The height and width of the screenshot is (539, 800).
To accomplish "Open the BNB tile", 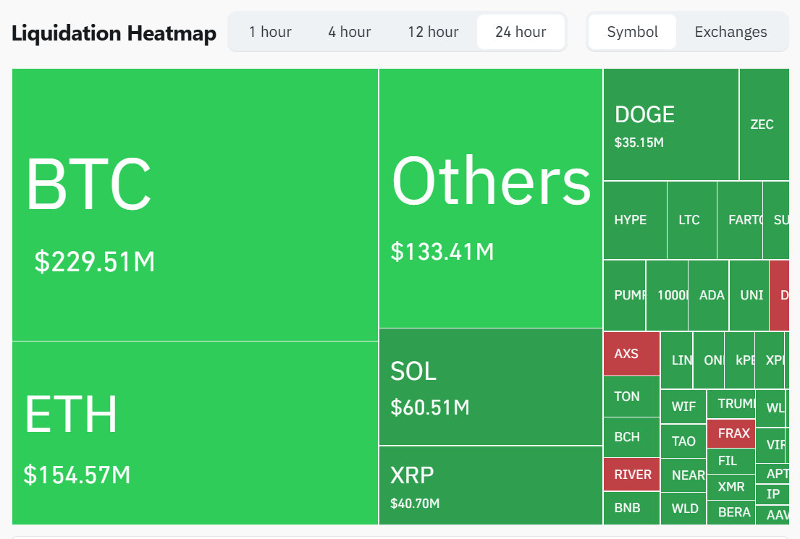I will click(x=631, y=508).
